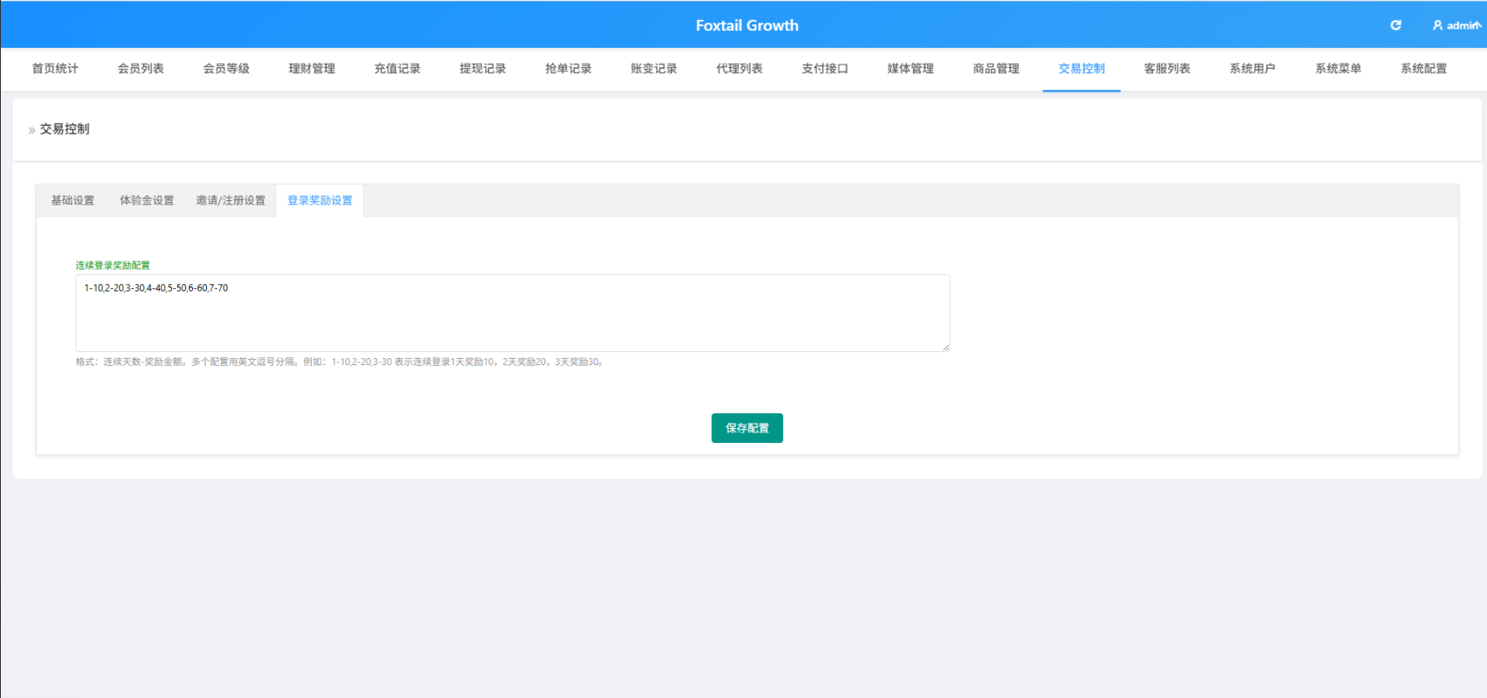Image resolution: width=1487 pixels, height=698 pixels.
Task: Click the 连续登录奖励配置 textarea
Action: click(513, 313)
